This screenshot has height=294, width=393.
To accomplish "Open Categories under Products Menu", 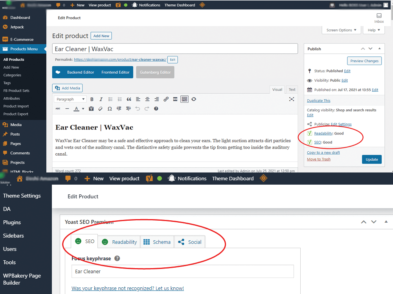I will click(x=12, y=75).
